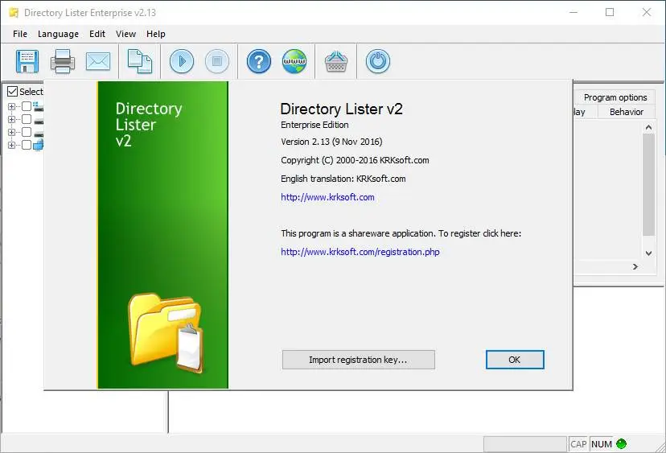This screenshot has height=453, width=666.
Task: Click the Directory Lister v2 dialog heading
Action: pyautogui.click(x=342, y=109)
